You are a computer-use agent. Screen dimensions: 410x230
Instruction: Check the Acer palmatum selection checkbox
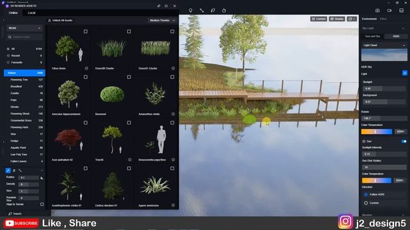click(x=85, y=123)
